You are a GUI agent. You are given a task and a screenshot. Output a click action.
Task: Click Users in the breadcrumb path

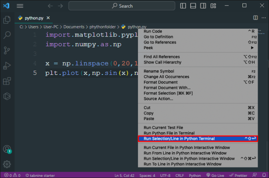click(34, 27)
